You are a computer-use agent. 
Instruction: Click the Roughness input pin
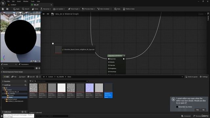point(109,69)
